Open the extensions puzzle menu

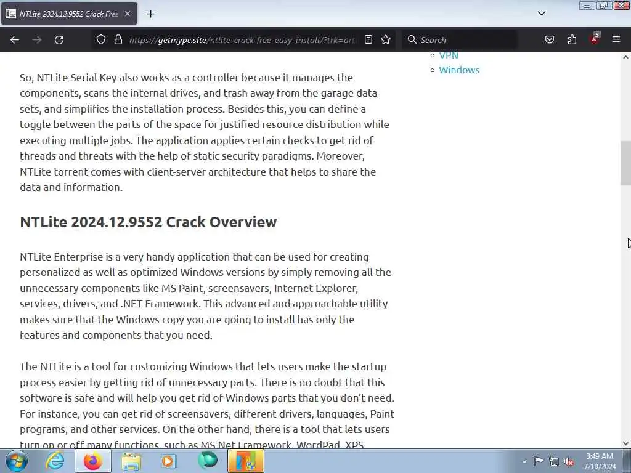572,39
